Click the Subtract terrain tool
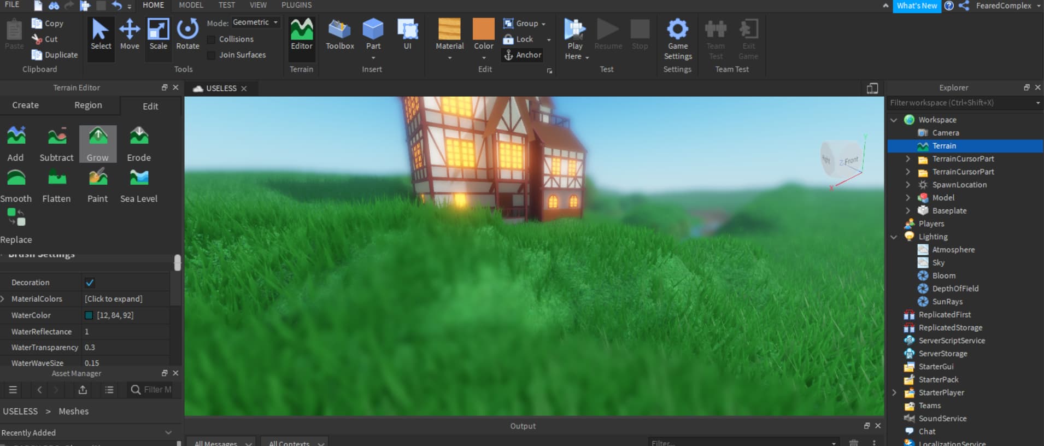The width and height of the screenshot is (1044, 446). click(57, 144)
